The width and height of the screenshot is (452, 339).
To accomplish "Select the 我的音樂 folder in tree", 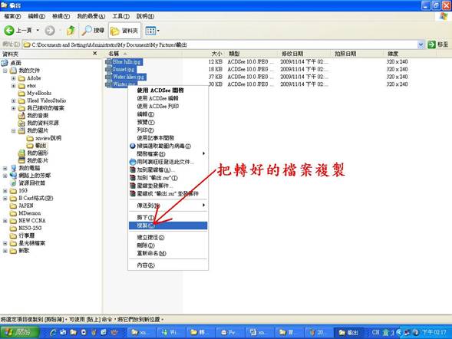I will [38, 116].
